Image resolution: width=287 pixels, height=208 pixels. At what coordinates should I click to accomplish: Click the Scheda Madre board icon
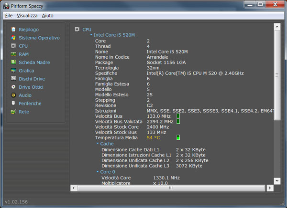point(13,62)
